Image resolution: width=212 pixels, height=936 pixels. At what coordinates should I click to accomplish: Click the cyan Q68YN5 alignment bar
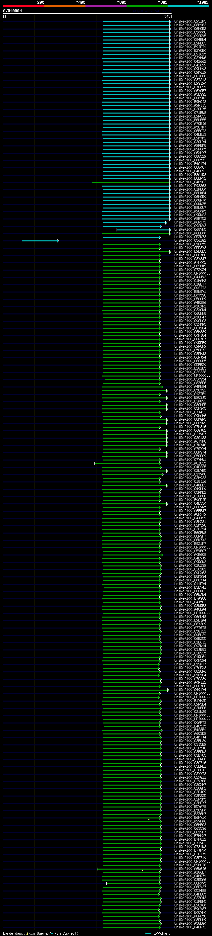(x=144, y=230)
